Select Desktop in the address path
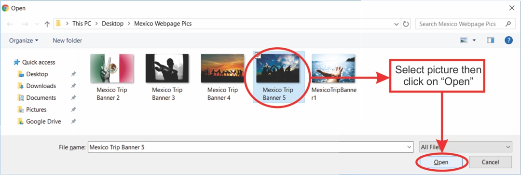This screenshot has width=521, height=175. coord(112,24)
